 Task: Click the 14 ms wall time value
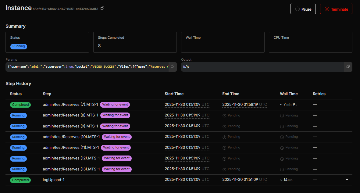point(286,180)
